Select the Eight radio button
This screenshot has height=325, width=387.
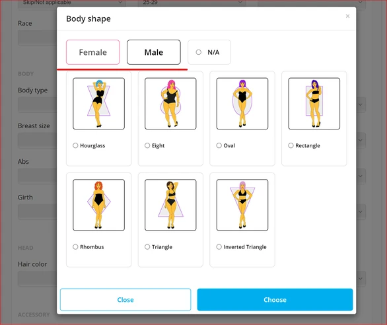pyautogui.click(x=147, y=145)
